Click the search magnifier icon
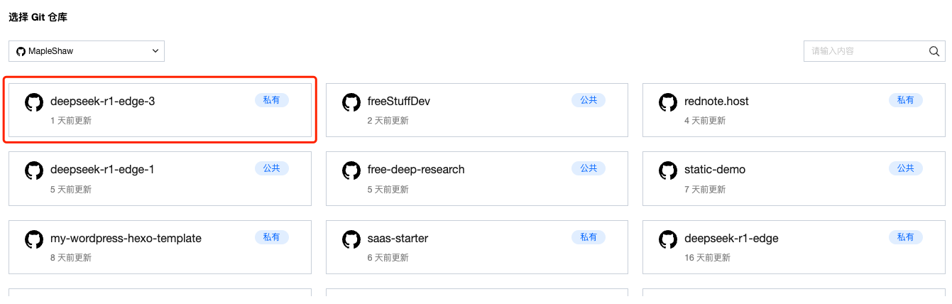Viewport: 952px width, 304px height. (x=934, y=51)
